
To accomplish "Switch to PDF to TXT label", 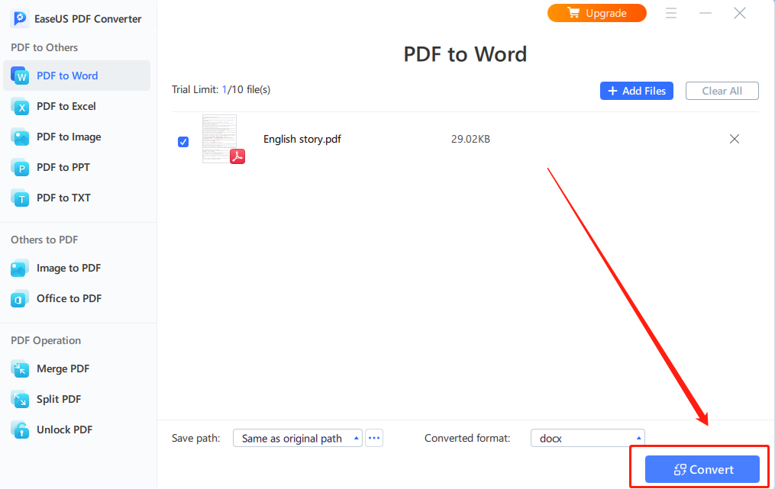I will tap(64, 198).
